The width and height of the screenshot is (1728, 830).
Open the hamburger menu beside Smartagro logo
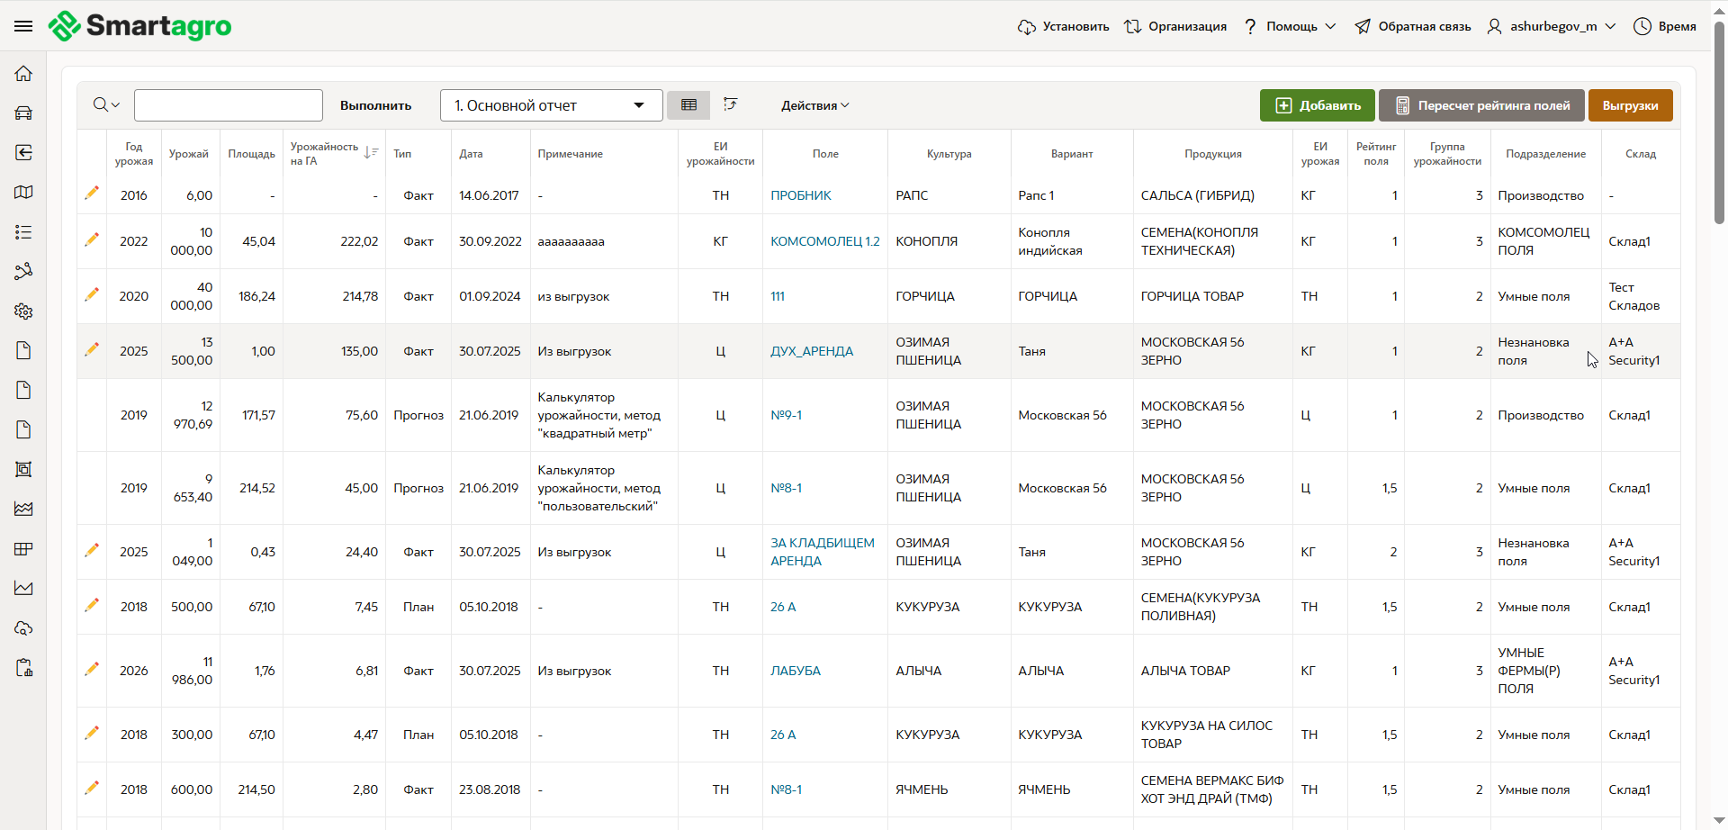pos(23,26)
